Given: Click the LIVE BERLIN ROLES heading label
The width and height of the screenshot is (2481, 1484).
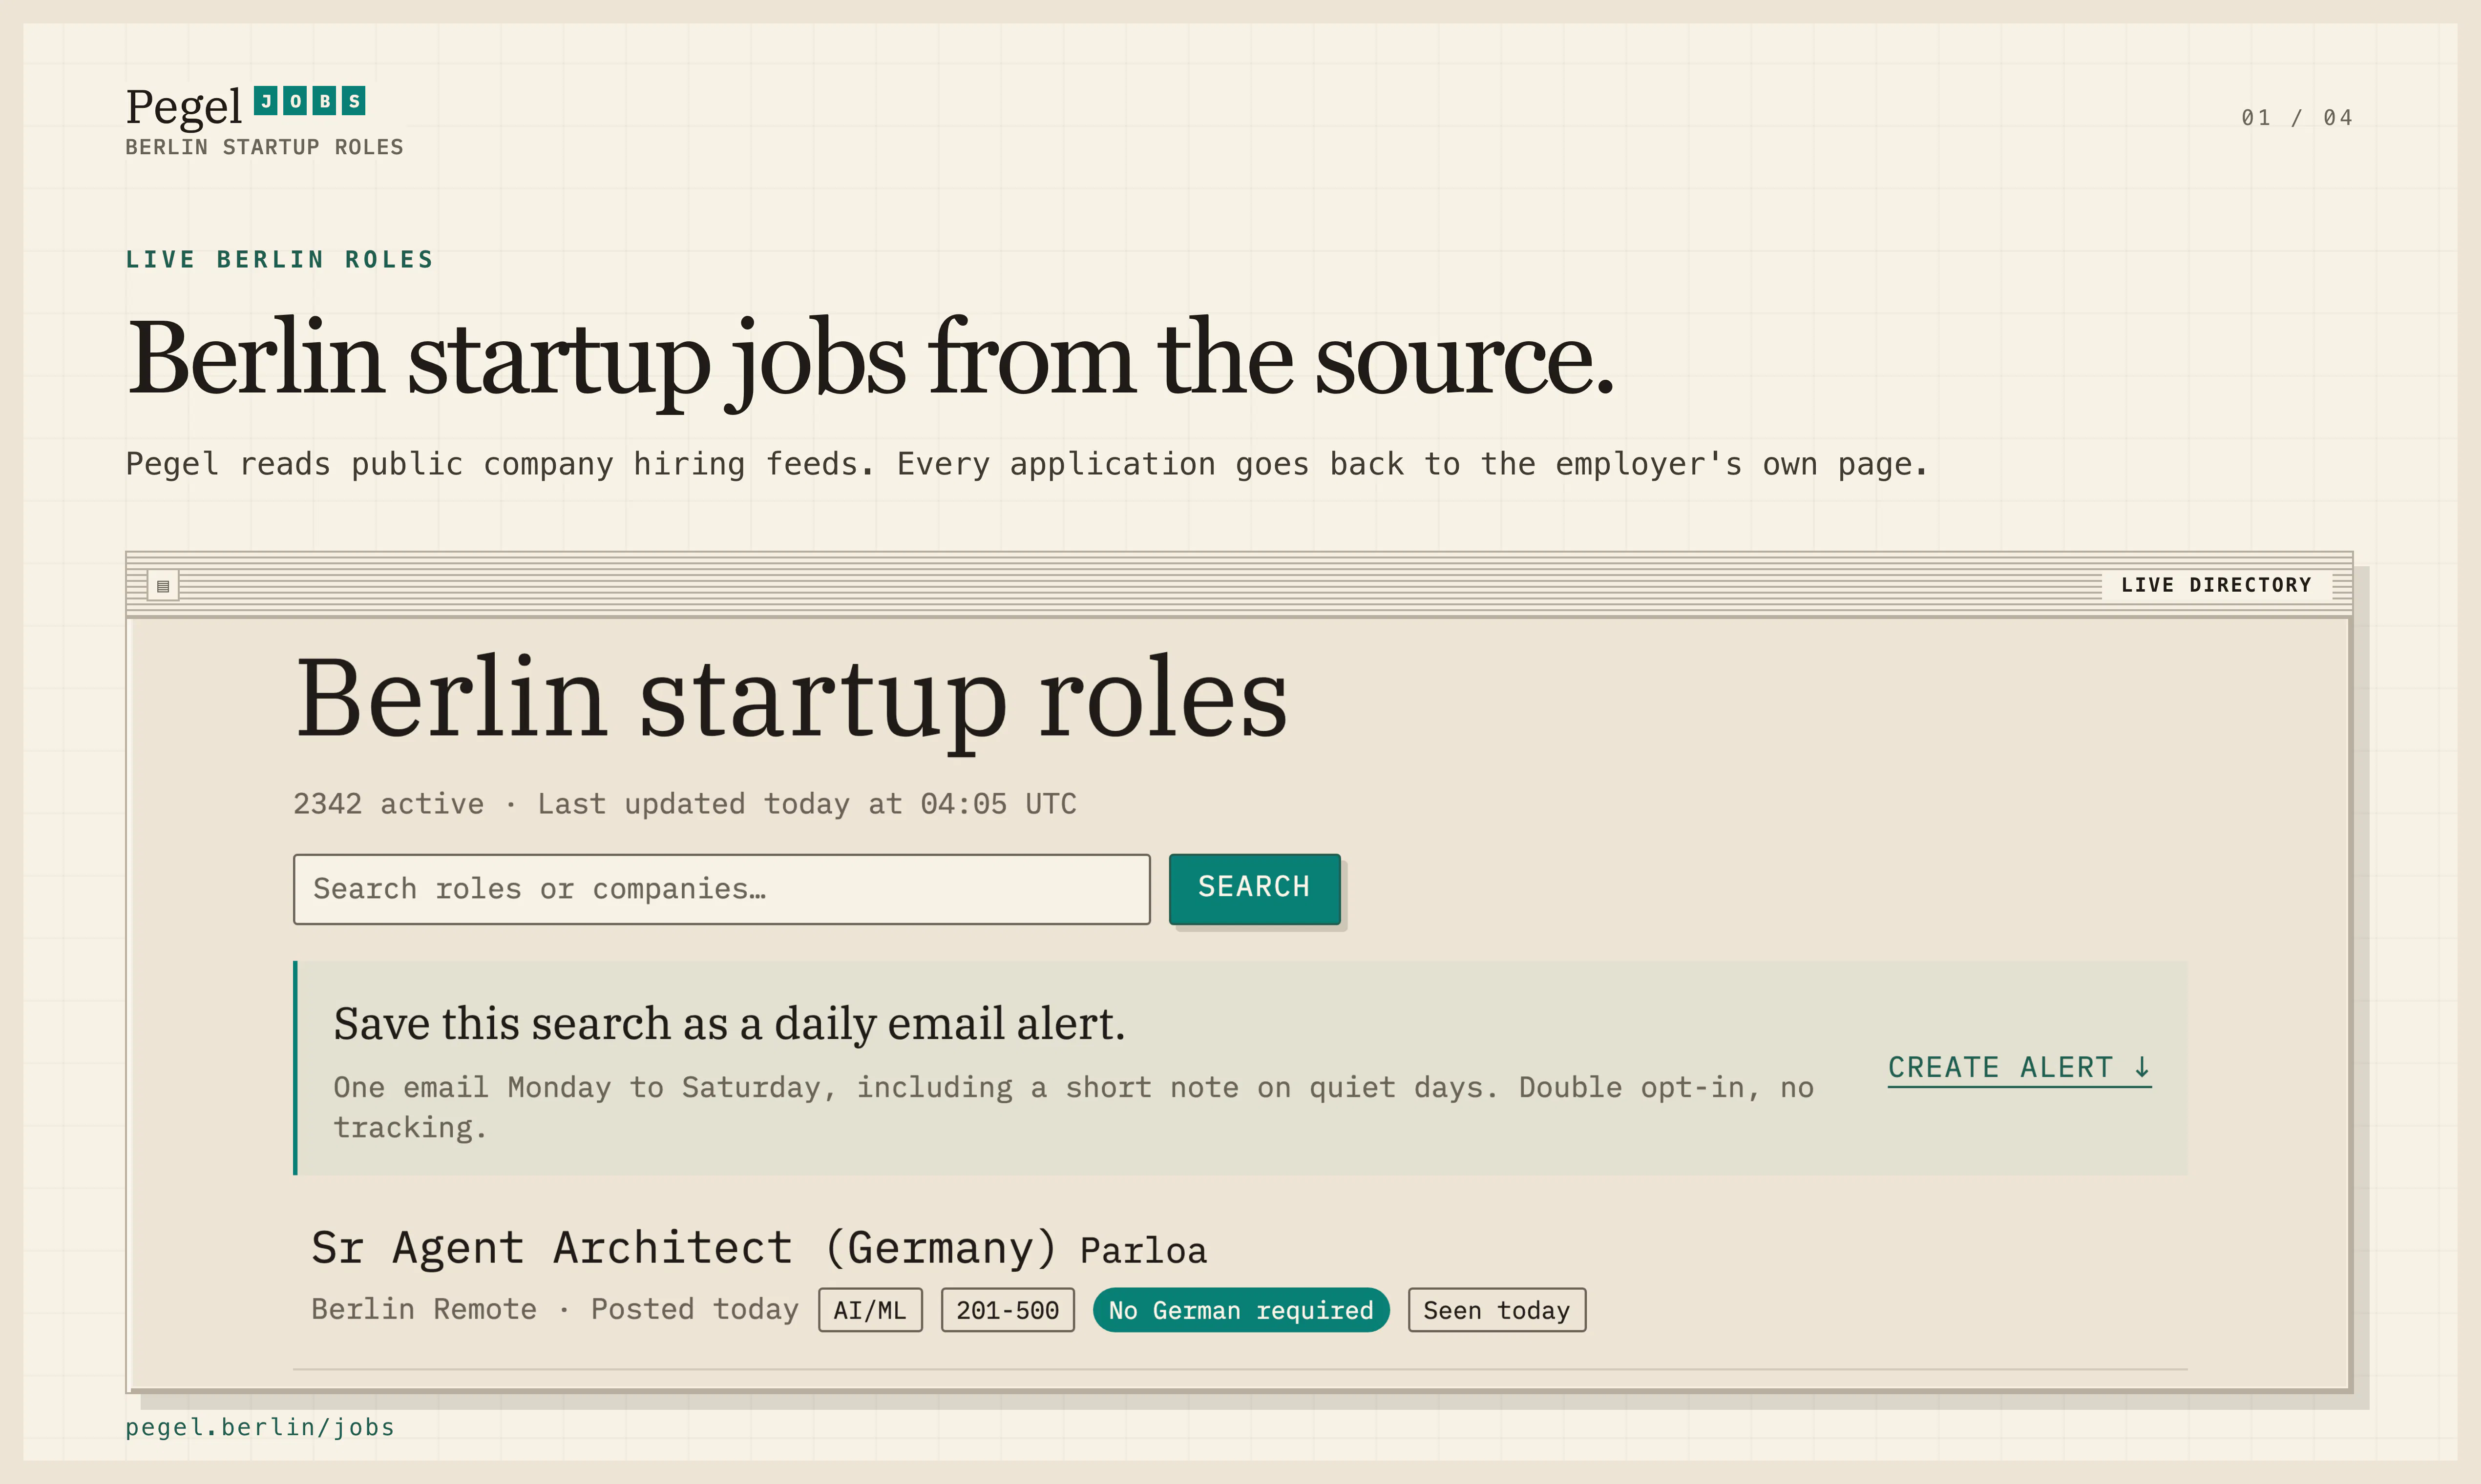Looking at the screenshot, I should point(279,260).
